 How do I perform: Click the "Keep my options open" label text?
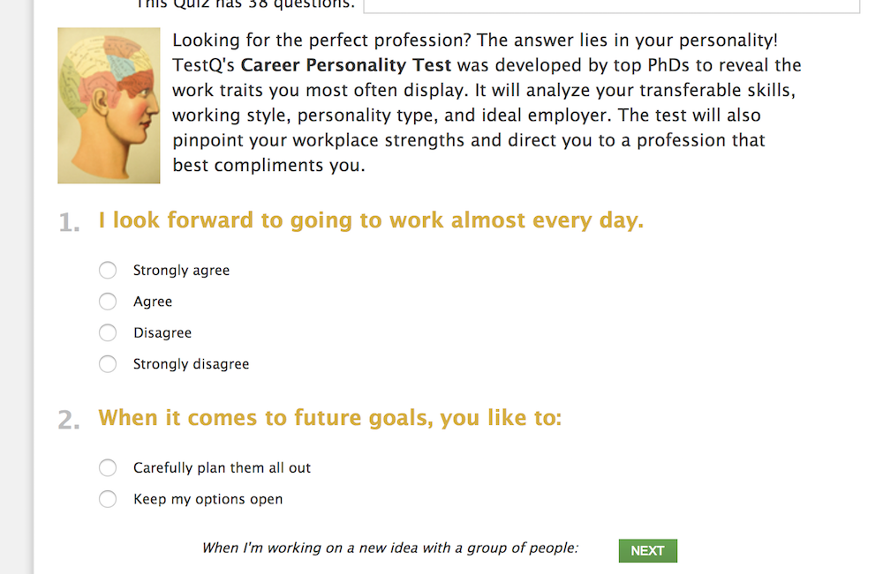pyautogui.click(x=208, y=499)
